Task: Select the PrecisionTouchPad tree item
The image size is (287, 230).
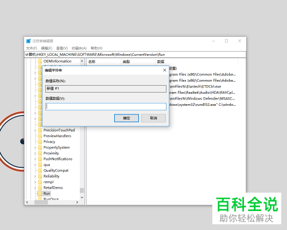Action: [59, 130]
